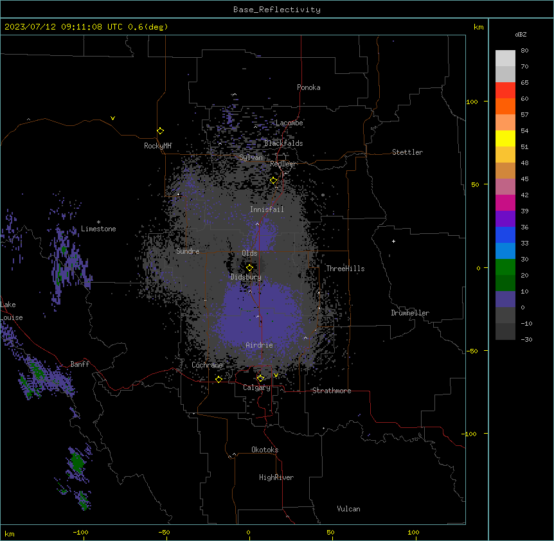The image size is (554, 541).
Task: Click the Didsbury town label
Action: (246, 277)
